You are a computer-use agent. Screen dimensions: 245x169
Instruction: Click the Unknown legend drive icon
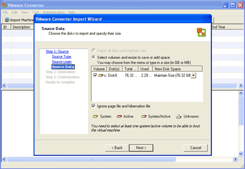pos(179,116)
